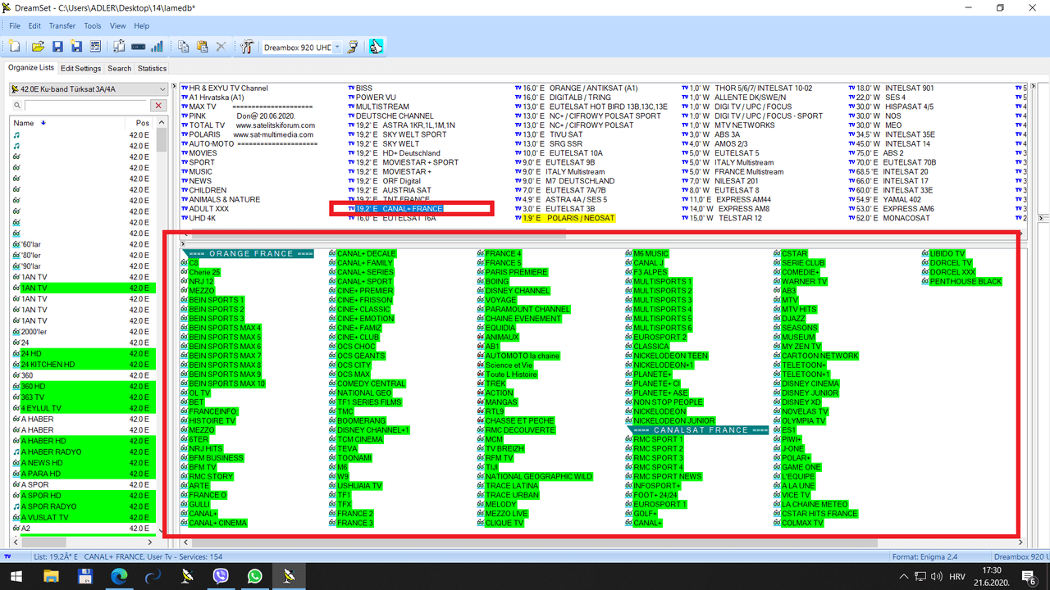This screenshot has height=590, width=1050.
Task: Sort services by the Pos column header
Action: click(142, 123)
